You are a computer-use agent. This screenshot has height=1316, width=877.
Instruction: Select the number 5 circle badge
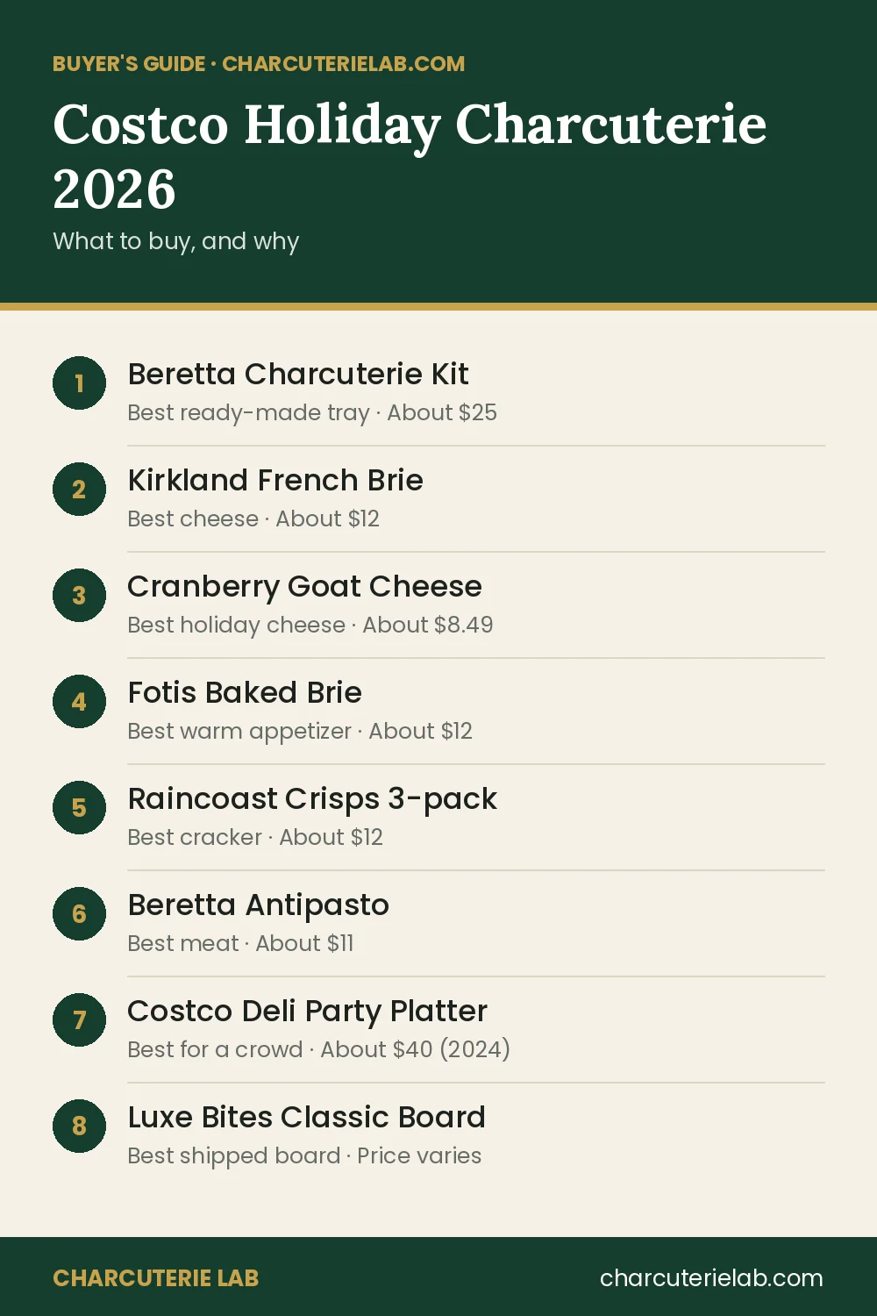(79, 808)
